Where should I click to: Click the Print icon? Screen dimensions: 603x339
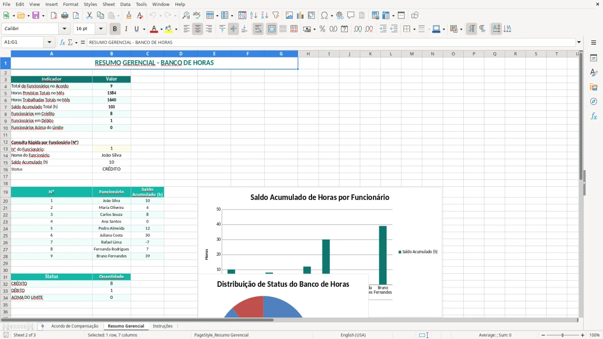(64, 16)
